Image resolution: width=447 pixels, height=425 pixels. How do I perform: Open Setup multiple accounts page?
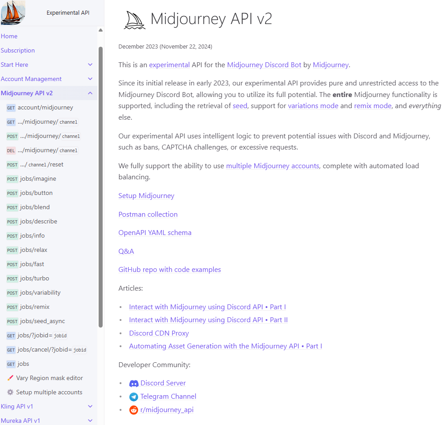49,393
